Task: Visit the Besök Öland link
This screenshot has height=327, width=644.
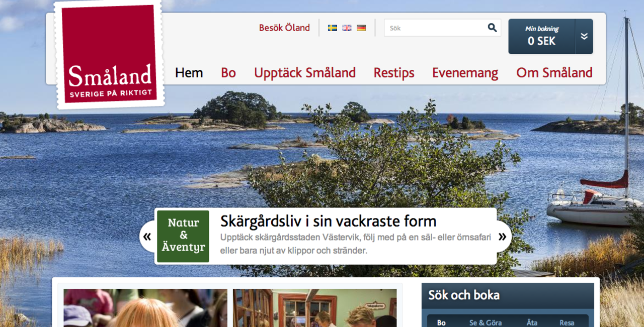Action: (x=285, y=28)
